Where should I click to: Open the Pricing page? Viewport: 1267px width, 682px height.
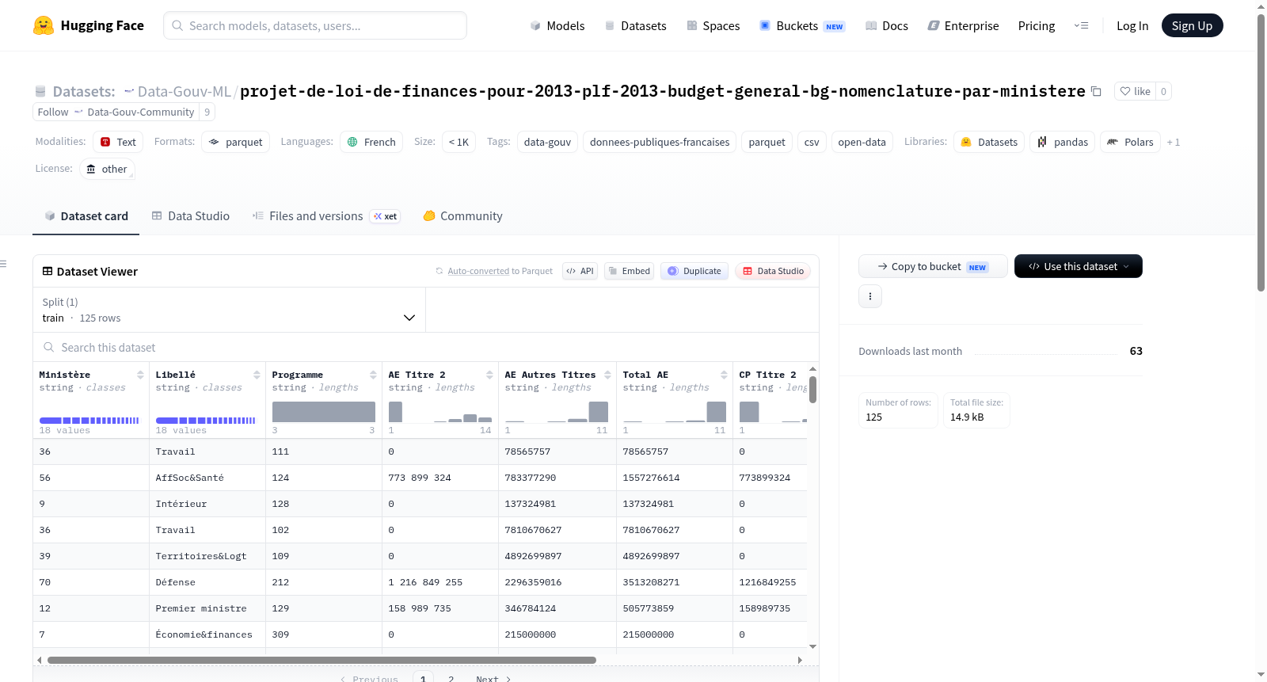point(1036,25)
